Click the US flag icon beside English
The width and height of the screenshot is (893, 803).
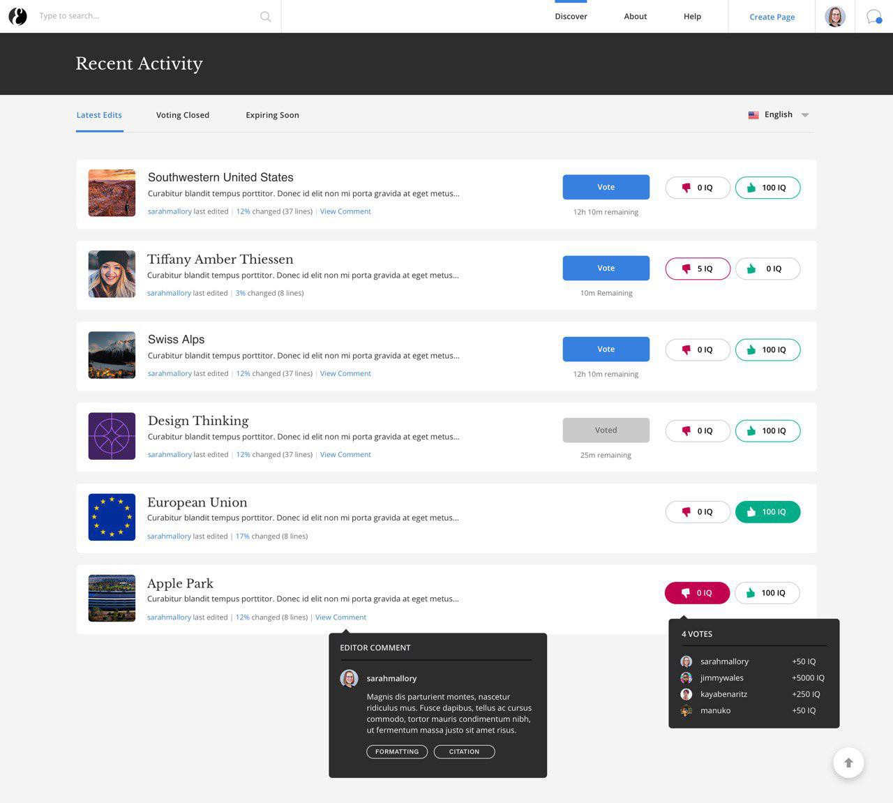coord(753,114)
